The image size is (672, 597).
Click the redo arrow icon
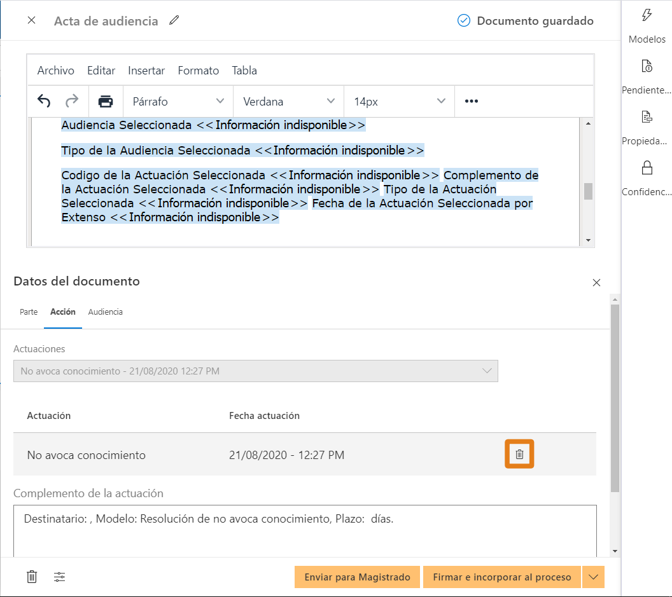coord(72,101)
